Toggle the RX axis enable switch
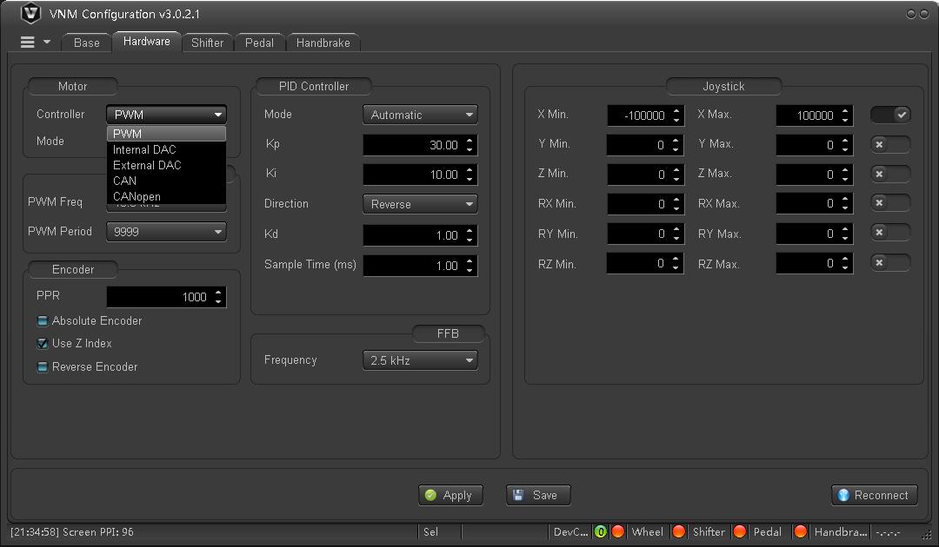 tap(890, 203)
